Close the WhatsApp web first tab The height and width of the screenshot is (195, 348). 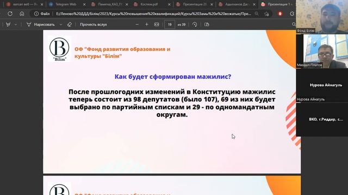click(42, 4)
